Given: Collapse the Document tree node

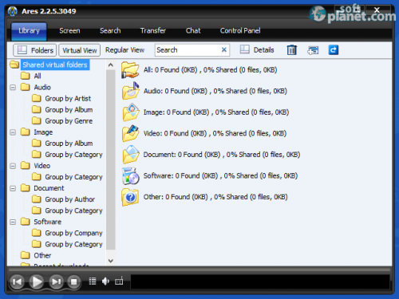Looking at the screenshot, I should point(13,188).
